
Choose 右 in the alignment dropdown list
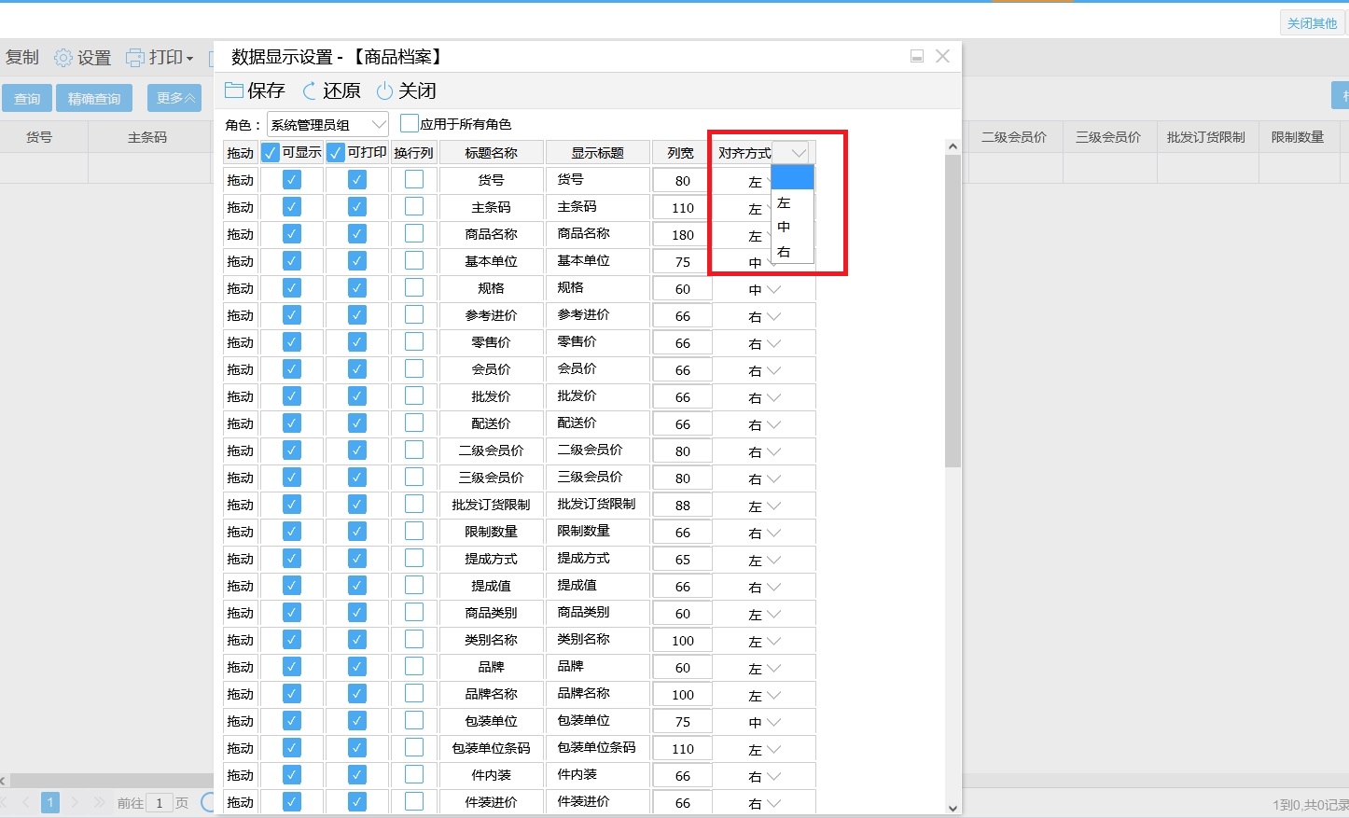click(784, 252)
